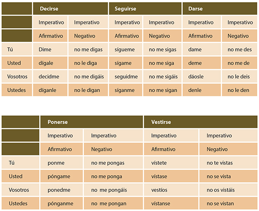
Task: Click the 'no me sigan' cell
Action: click(x=162, y=90)
